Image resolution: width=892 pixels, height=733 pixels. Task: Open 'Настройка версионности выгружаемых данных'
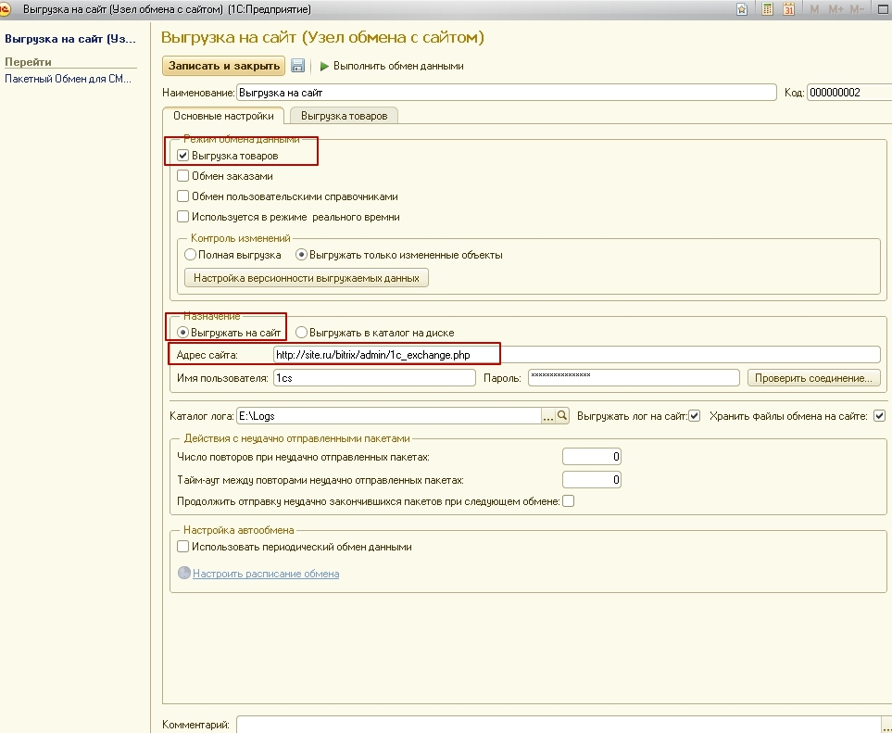(x=307, y=278)
